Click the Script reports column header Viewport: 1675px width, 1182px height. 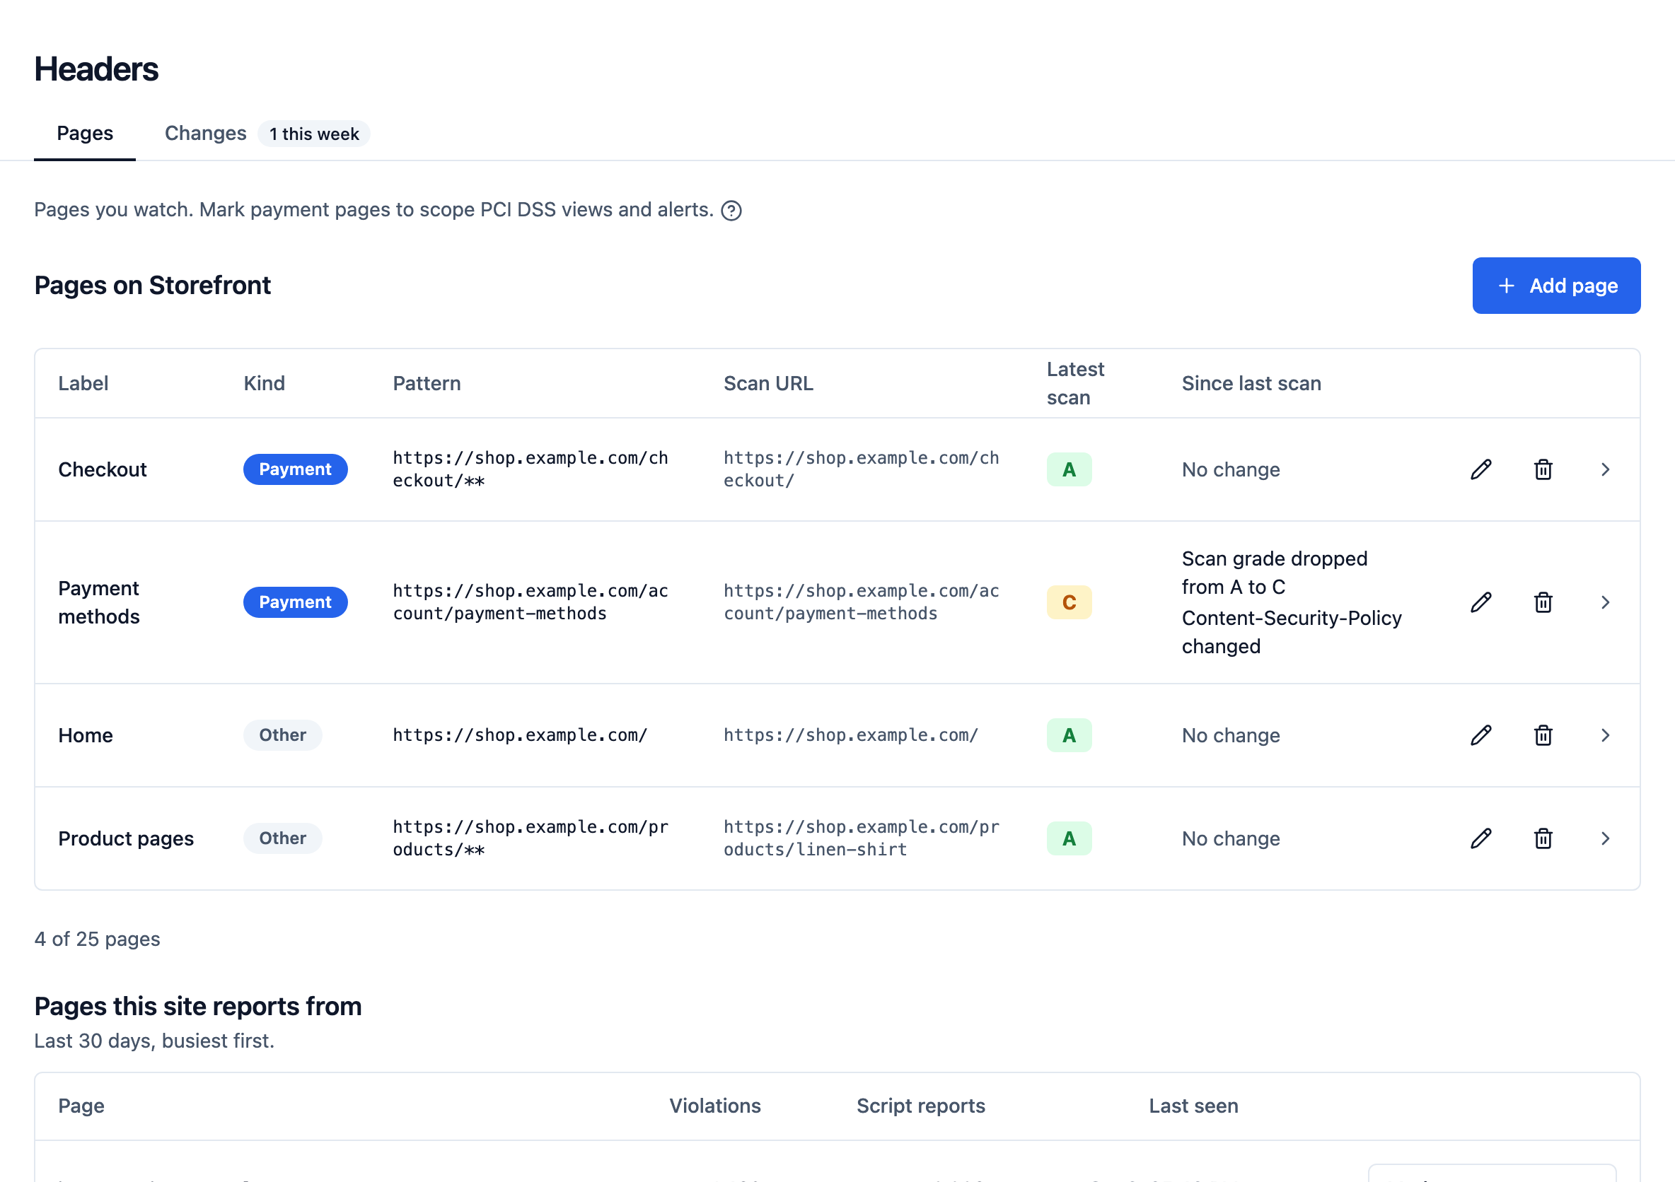(x=921, y=1106)
